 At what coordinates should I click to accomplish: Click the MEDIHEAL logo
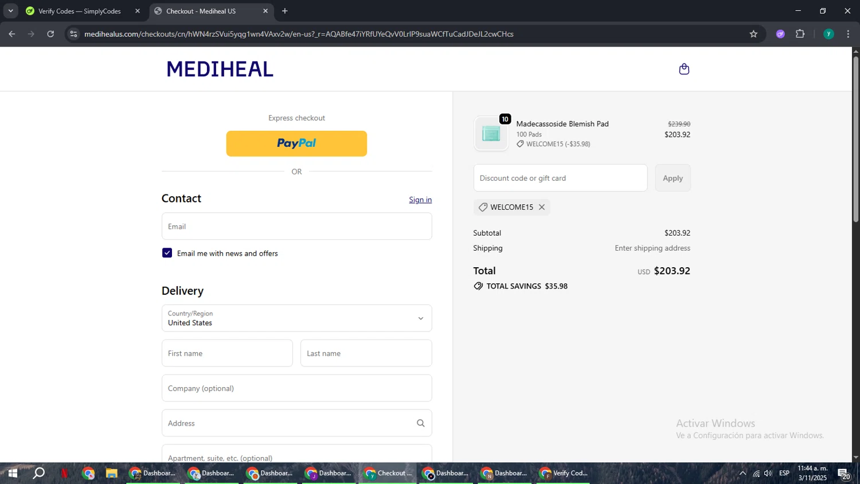(220, 69)
